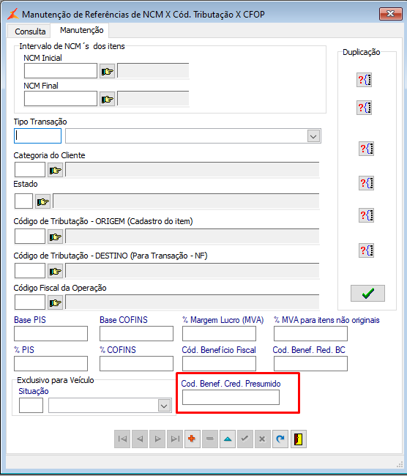Open Código Fiscal da Operação lookup icon
This screenshot has height=476, width=407.
point(55,302)
